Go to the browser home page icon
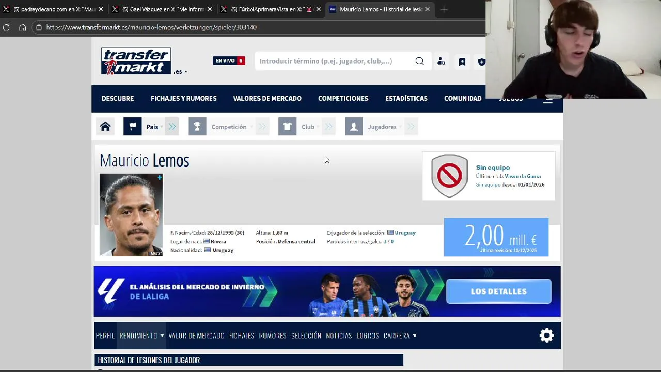The image size is (661, 372). (23, 27)
